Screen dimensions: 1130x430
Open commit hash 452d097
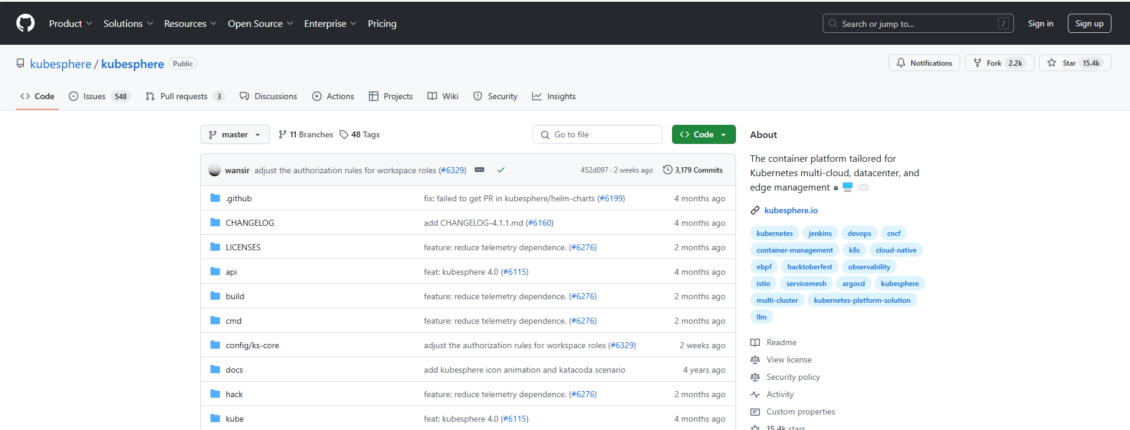[x=594, y=170]
